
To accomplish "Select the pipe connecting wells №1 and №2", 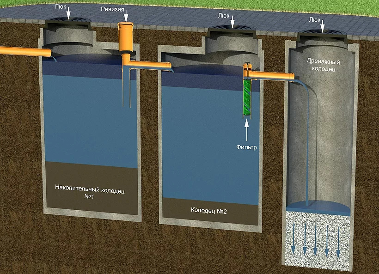I will (x=150, y=65).
